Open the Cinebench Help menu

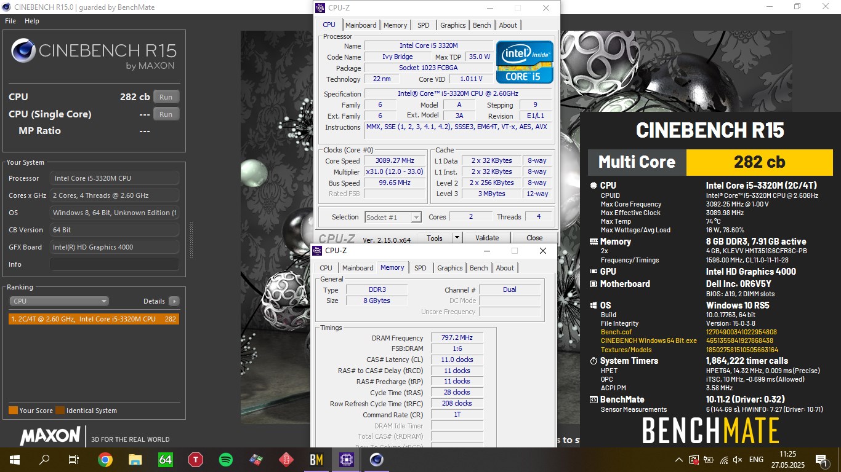pyautogui.click(x=32, y=21)
